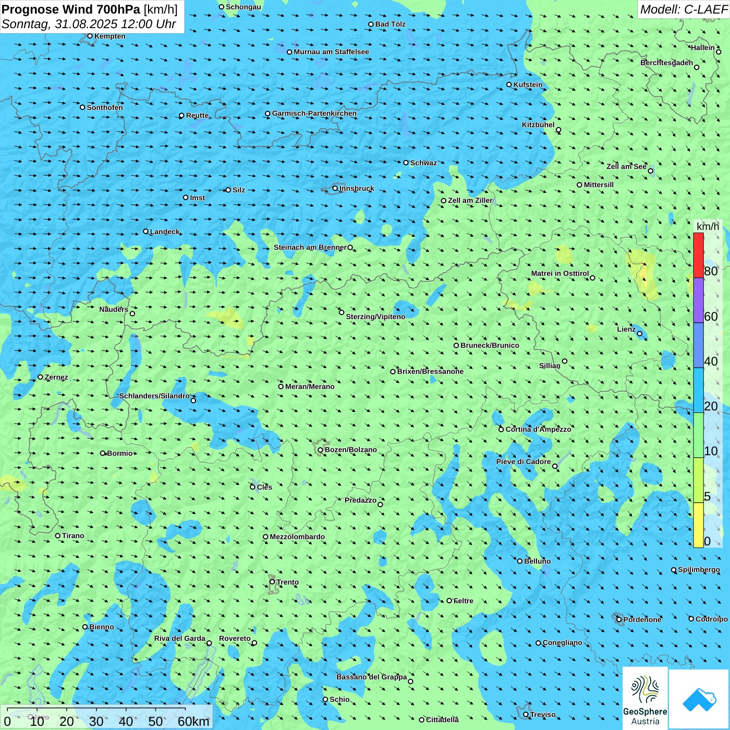
Task: Click the Matrei in Osttirol label
Action: click(x=560, y=273)
